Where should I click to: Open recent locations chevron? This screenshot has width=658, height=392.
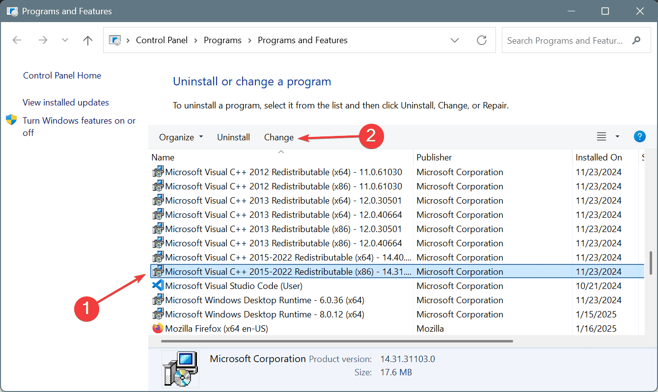65,40
